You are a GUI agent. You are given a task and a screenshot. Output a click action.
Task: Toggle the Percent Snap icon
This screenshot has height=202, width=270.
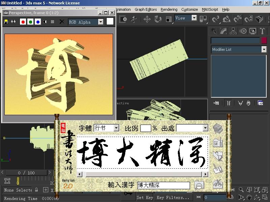coord(238,19)
